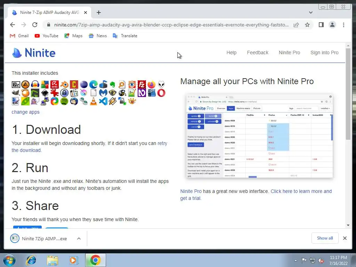Click the PuTTY computers icon
Viewport: 356px width, 267px height.
coord(45,101)
